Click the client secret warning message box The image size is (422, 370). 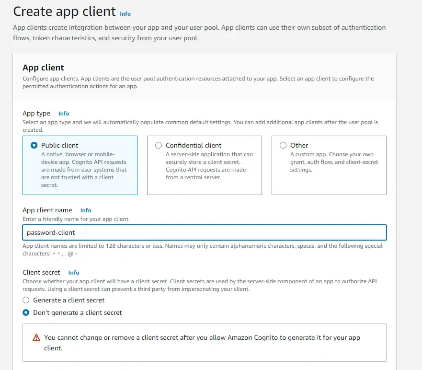coord(204,342)
